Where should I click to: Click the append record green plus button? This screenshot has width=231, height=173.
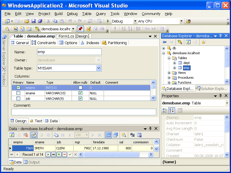pos(59,155)
